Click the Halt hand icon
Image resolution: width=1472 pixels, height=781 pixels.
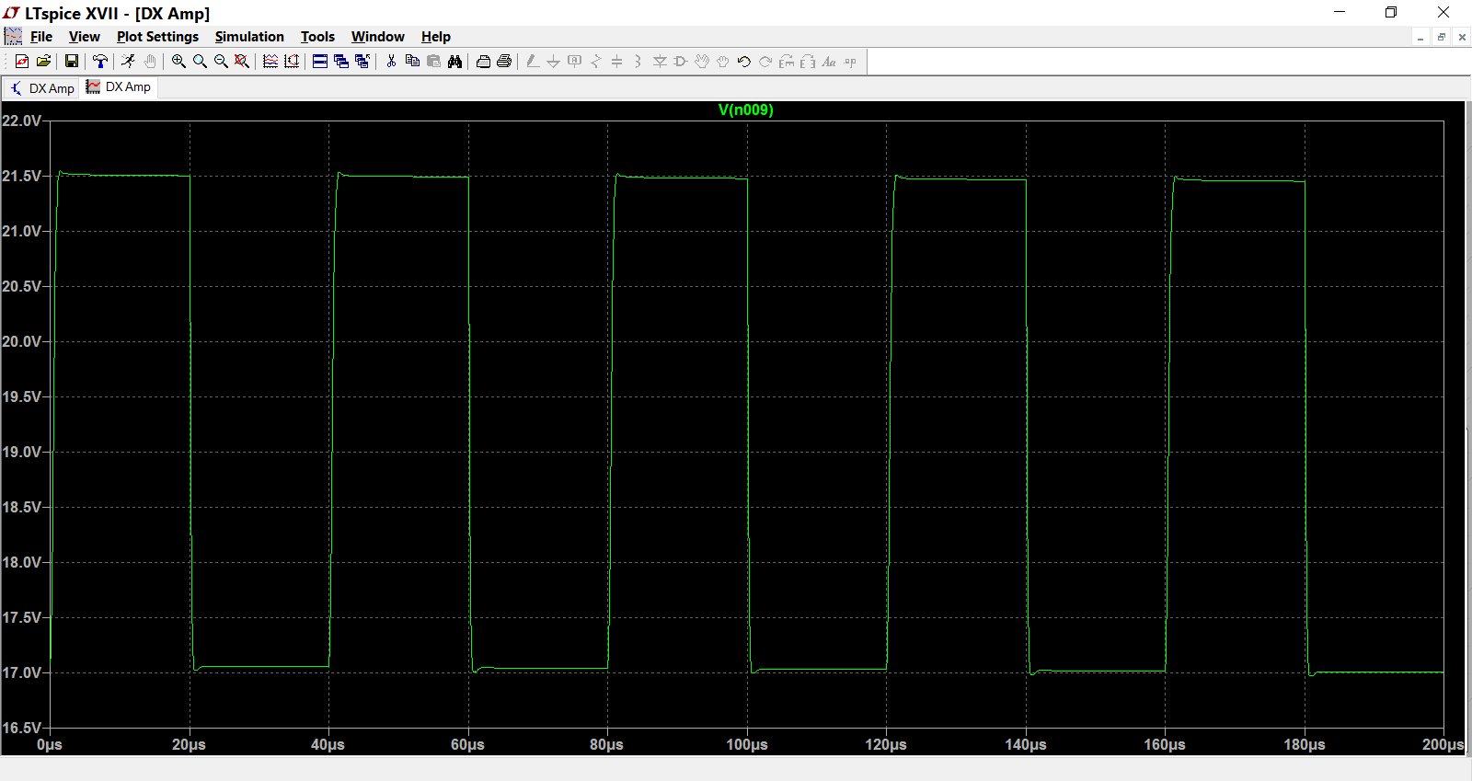149,62
